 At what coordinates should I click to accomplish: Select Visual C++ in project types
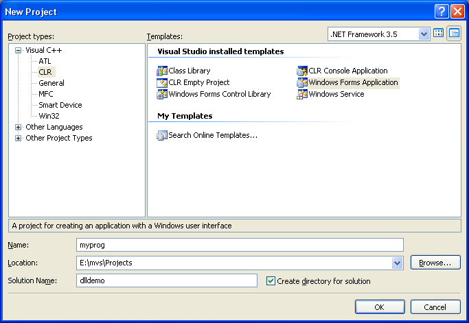44,50
